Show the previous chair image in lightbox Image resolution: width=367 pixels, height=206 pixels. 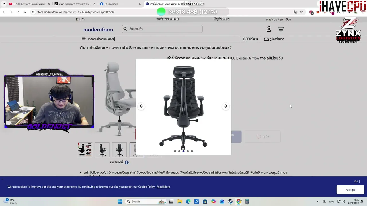click(141, 106)
